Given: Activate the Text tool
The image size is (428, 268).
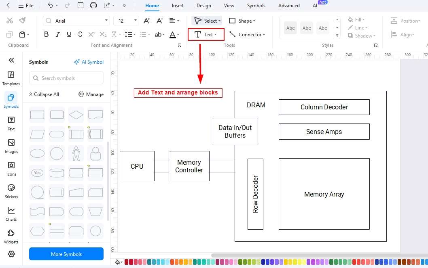Looking at the screenshot, I should pos(206,34).
